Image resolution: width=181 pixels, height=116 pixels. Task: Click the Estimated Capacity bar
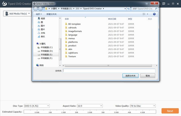[90, 112]
